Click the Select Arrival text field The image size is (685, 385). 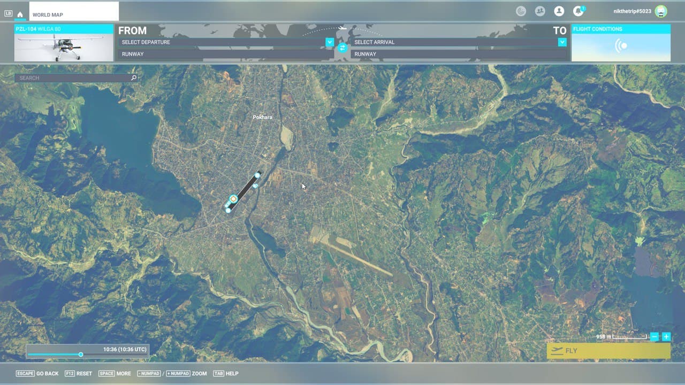point(454,42)
